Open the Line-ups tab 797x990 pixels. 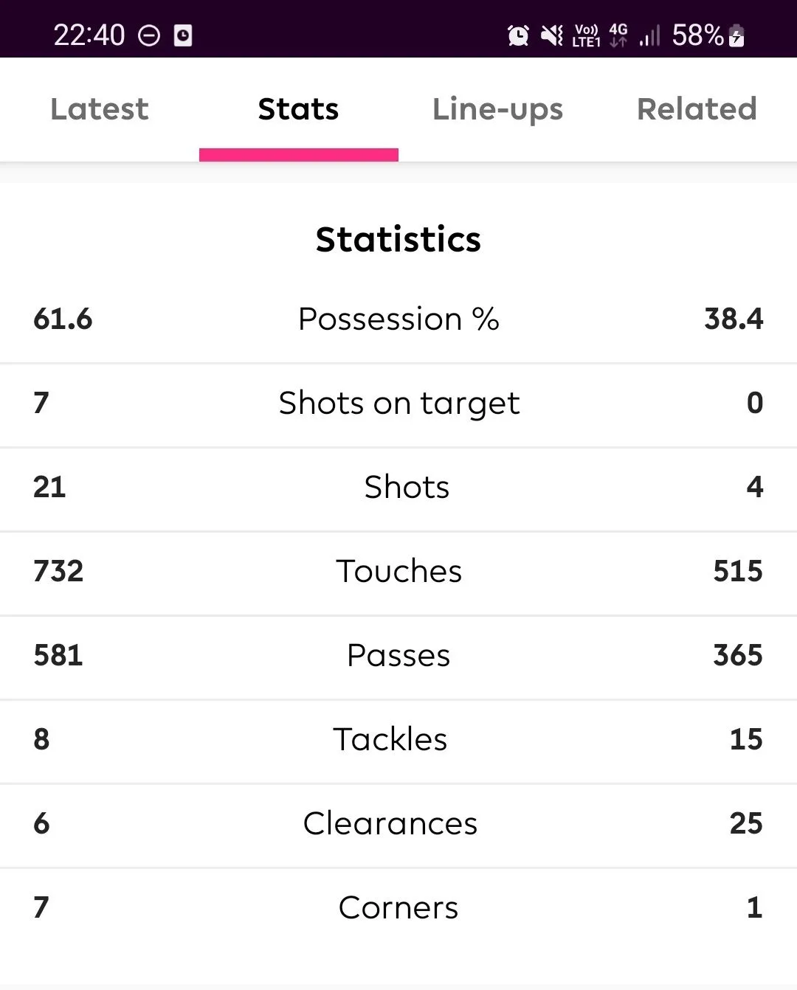[497, 109]
